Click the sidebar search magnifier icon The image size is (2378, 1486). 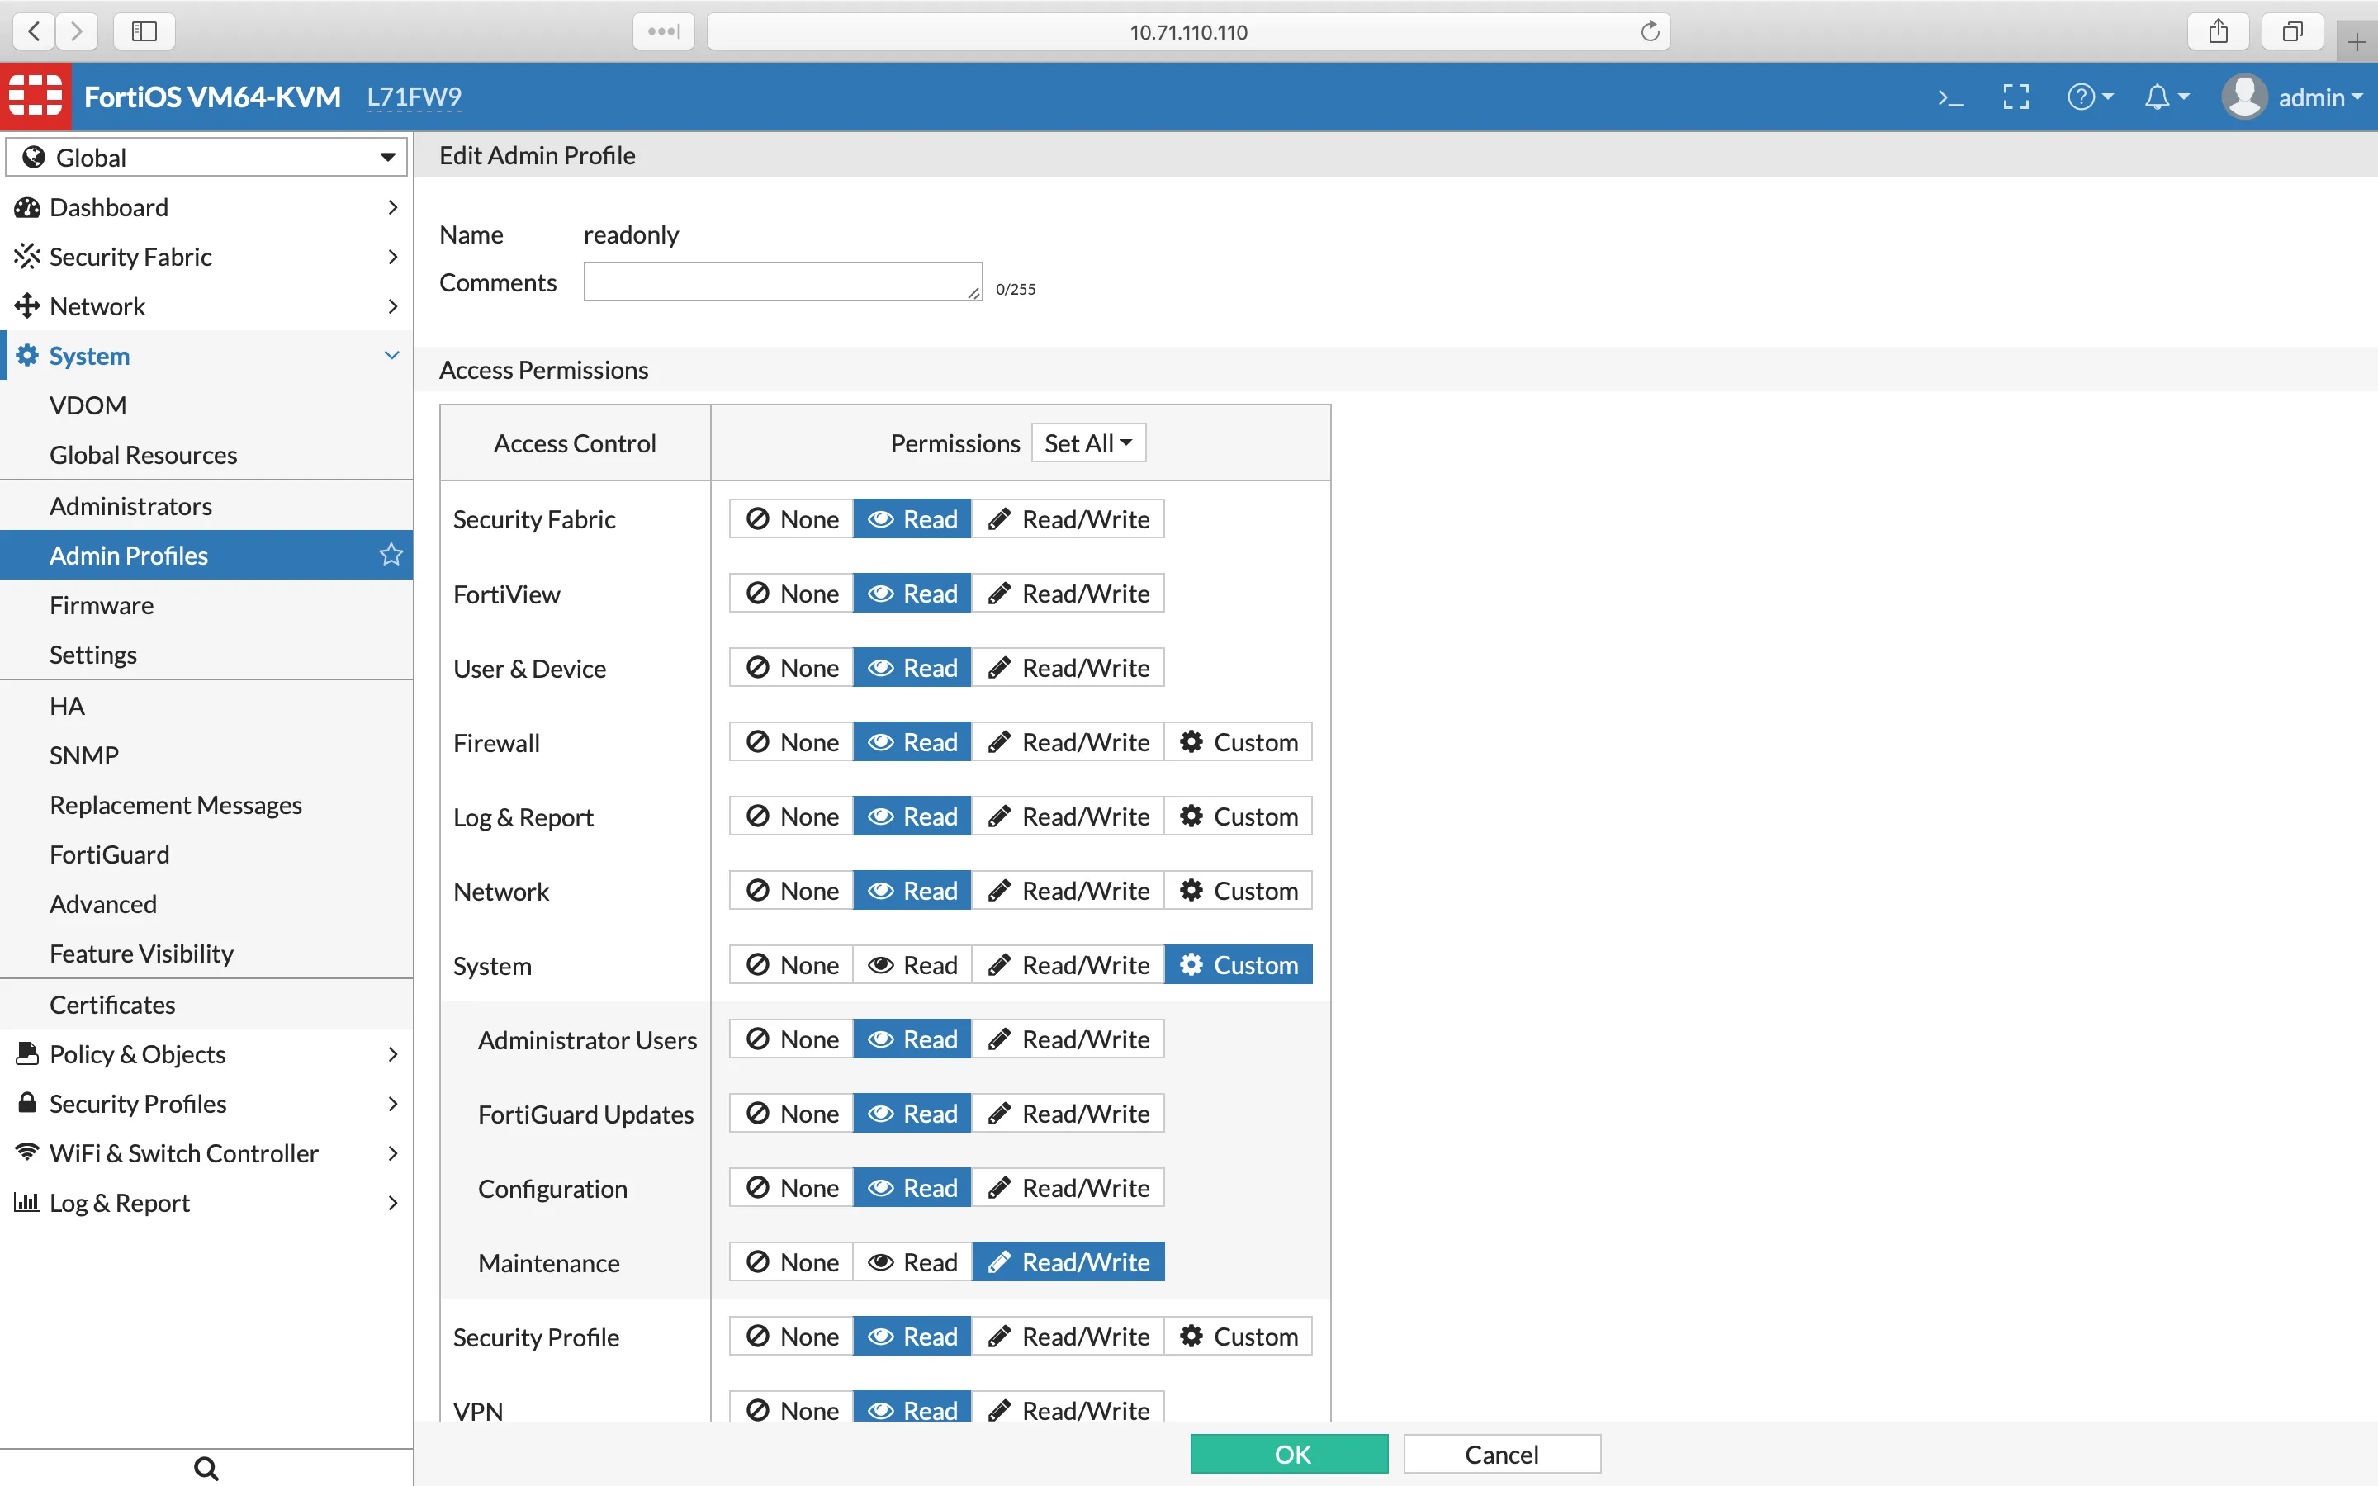206,1467
